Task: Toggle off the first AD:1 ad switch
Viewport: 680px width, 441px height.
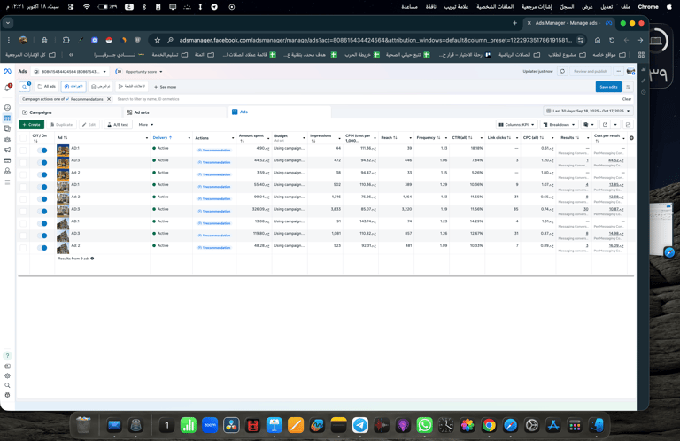Action: pos(42,151)
